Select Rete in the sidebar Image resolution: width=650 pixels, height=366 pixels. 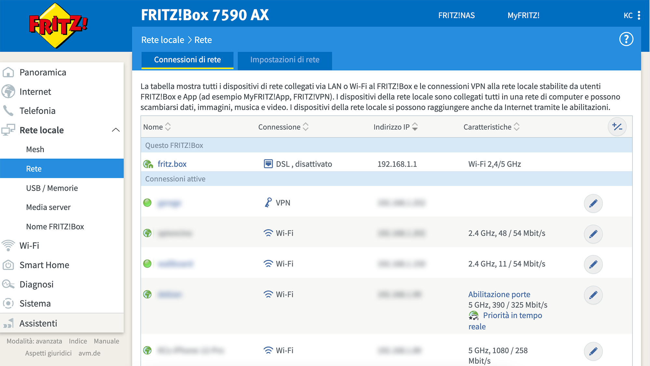click(62, 169)
